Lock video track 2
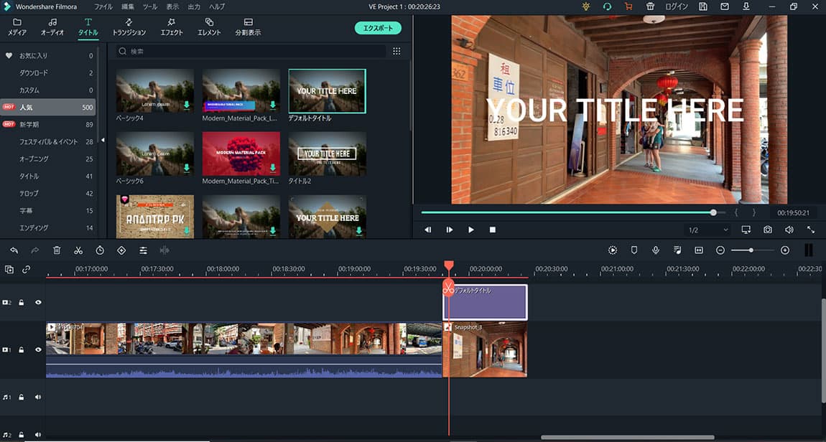 point(22,303)
